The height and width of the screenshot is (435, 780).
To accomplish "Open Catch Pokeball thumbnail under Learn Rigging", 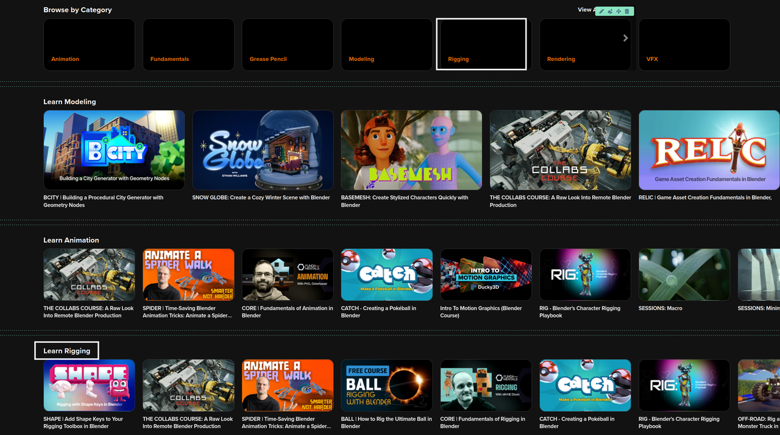I will (585, 385).
